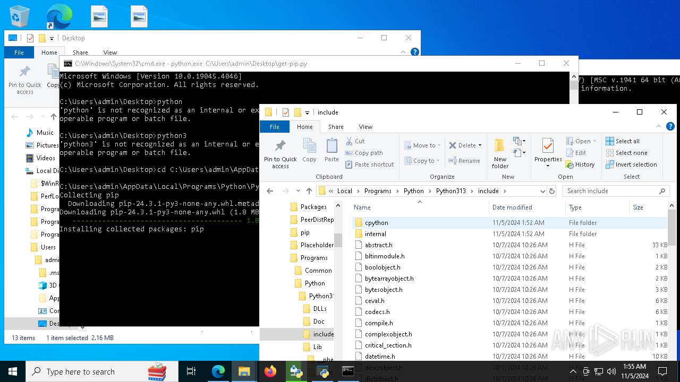
Task: Open Microsoft Edge desktop shortcut
Action: 59,16
